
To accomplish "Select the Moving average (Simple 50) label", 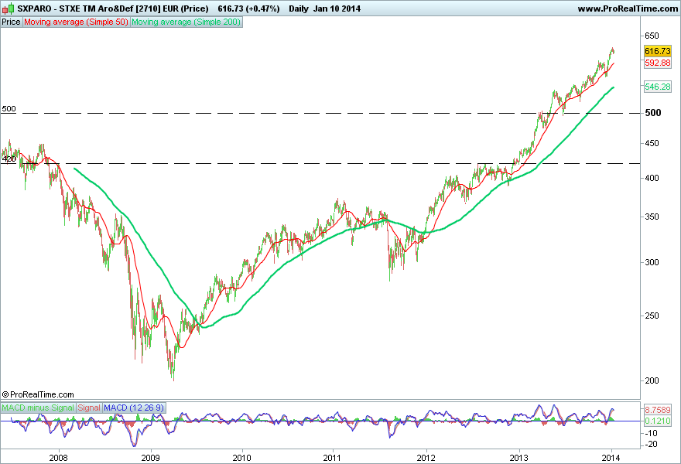I will (76, 22).
